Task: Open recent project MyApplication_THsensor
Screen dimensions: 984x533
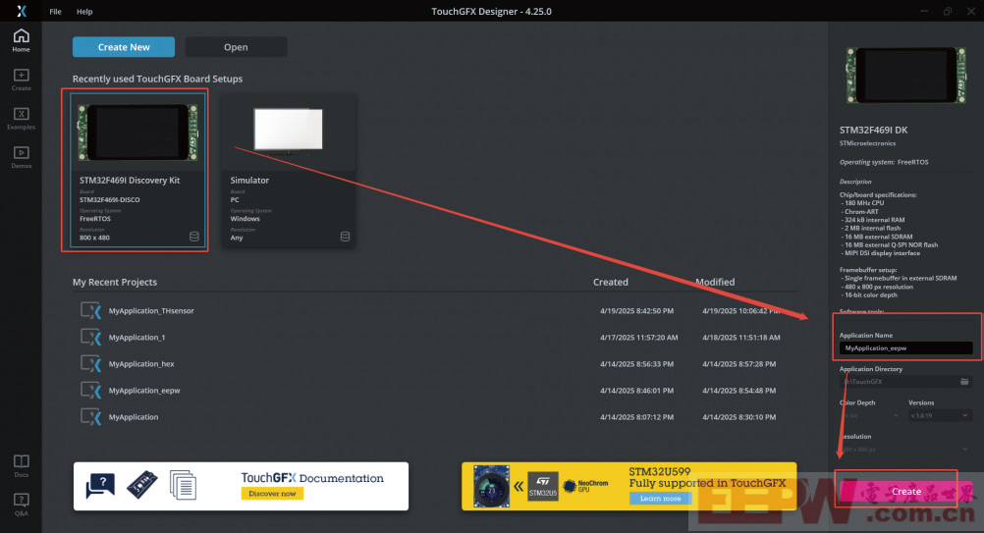Action: pos(151,311)
